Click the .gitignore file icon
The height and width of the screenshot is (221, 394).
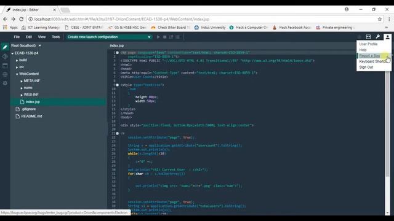(17, 109)
